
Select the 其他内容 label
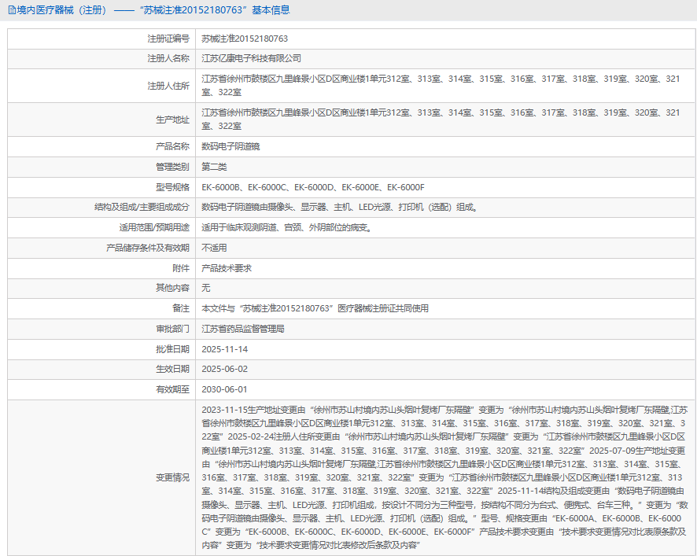[x=172, y=288]
